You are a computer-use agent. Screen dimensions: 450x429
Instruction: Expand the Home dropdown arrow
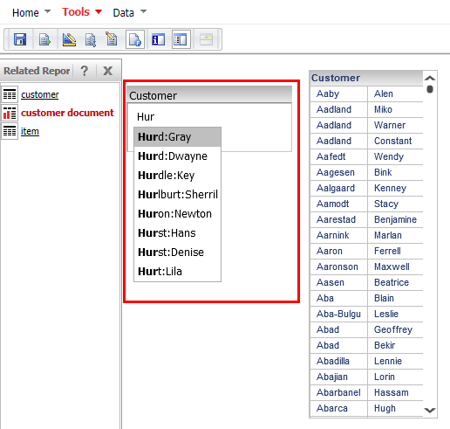[x=47, y=11]
